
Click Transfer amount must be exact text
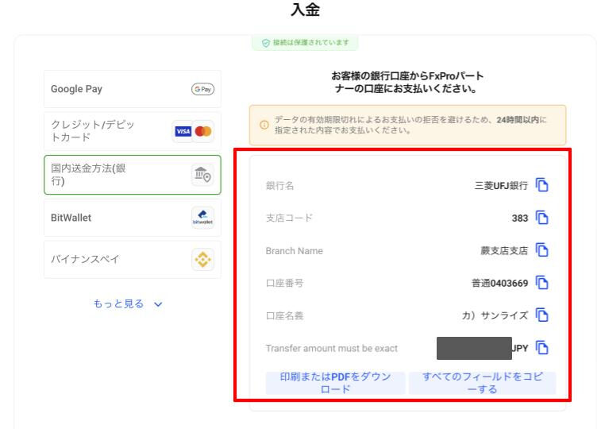coord(332,349)
